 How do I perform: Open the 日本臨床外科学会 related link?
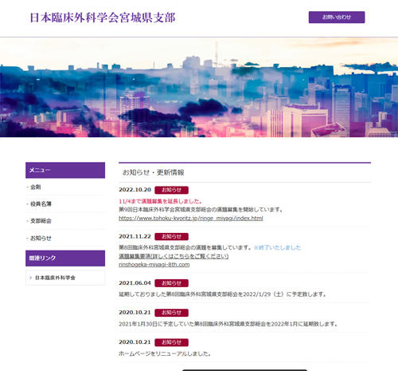pos(55,278)
